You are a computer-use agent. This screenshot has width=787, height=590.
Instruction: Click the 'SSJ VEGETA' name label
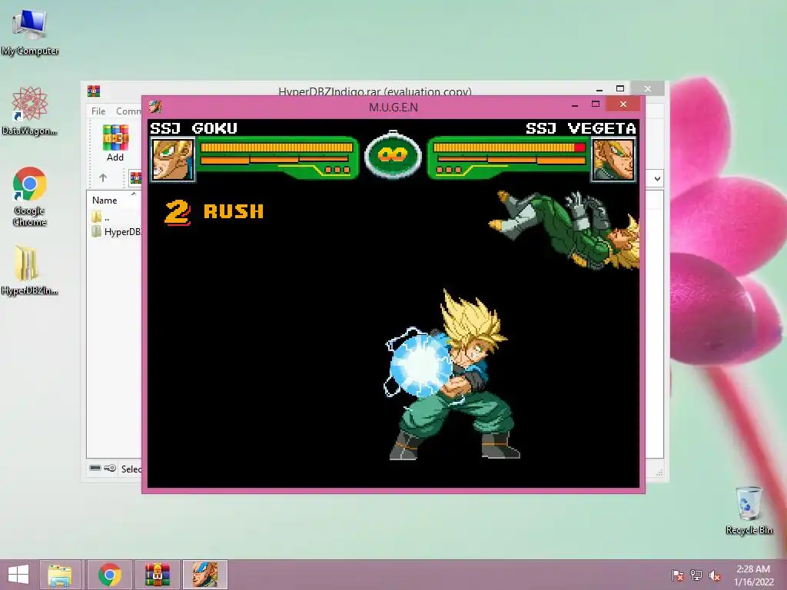click(581, 128)
